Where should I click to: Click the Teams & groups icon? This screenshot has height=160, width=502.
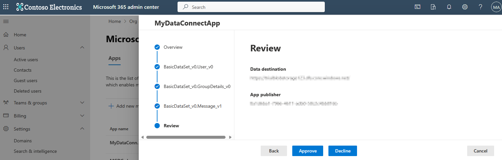pos(6,103)
